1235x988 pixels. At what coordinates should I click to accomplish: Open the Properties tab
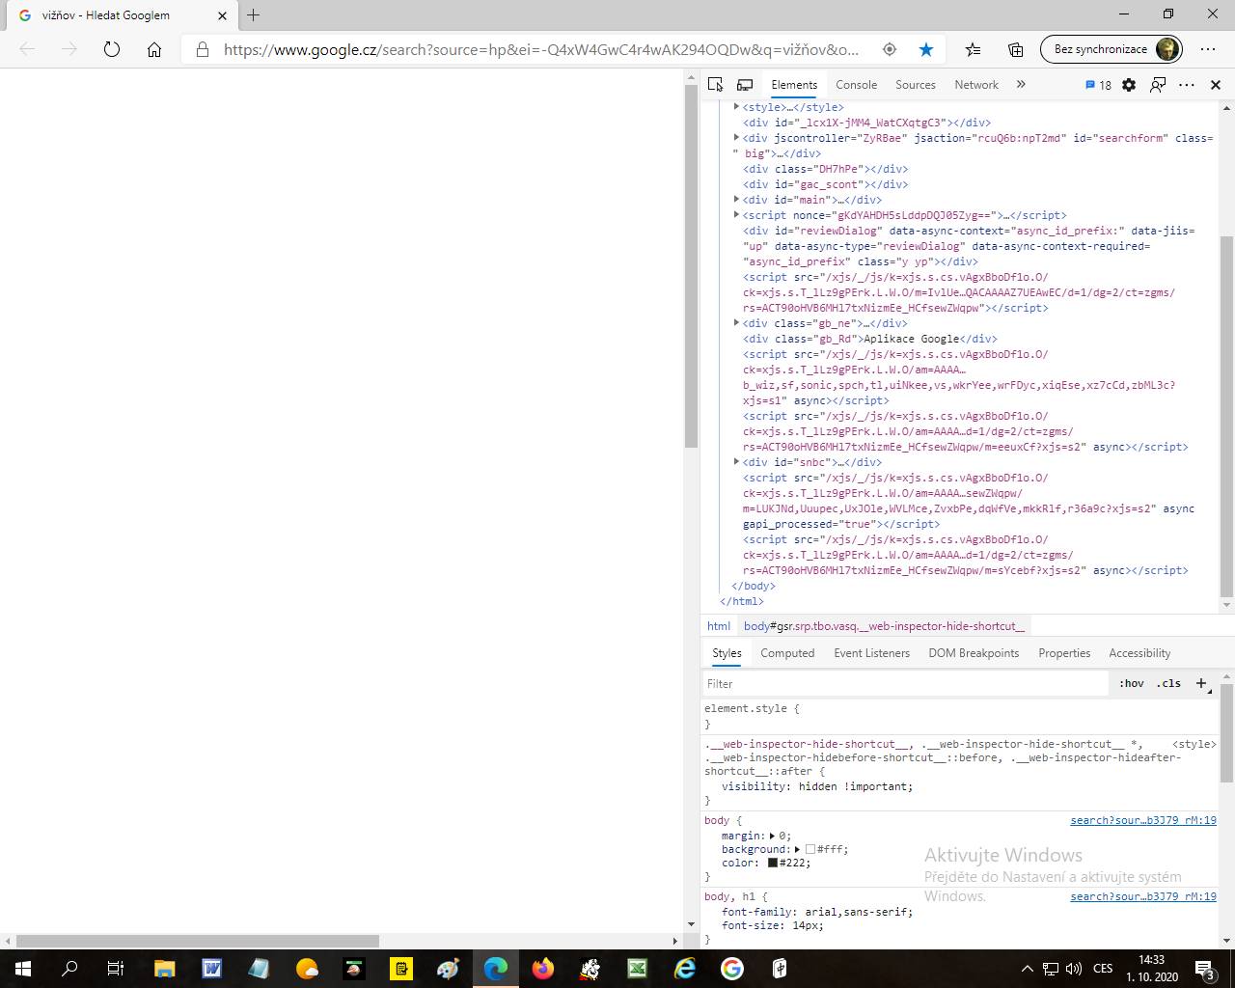tap(1064, 653)
